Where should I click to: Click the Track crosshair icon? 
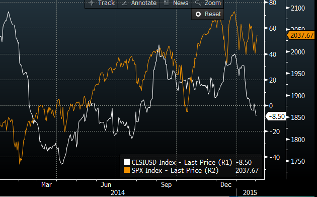point(92,3)
